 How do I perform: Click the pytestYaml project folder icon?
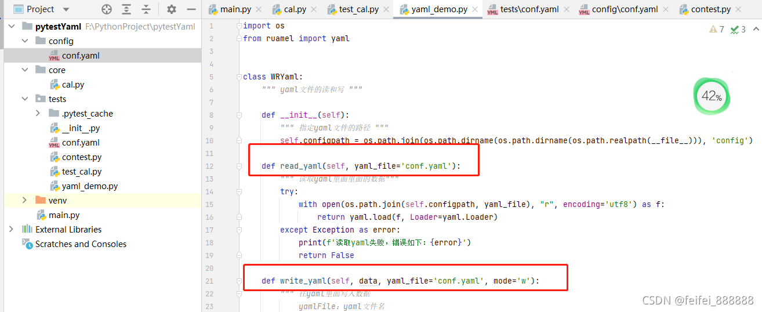pyautogui.click(x=27, y=27)
